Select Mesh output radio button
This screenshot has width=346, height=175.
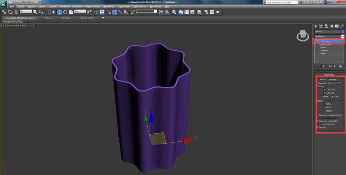point(324,107)
